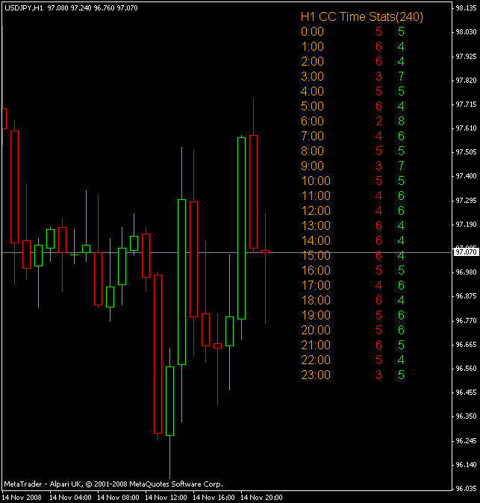Select the tallest green candle near 14 Nov 20:00

click(x=241, y=228)
